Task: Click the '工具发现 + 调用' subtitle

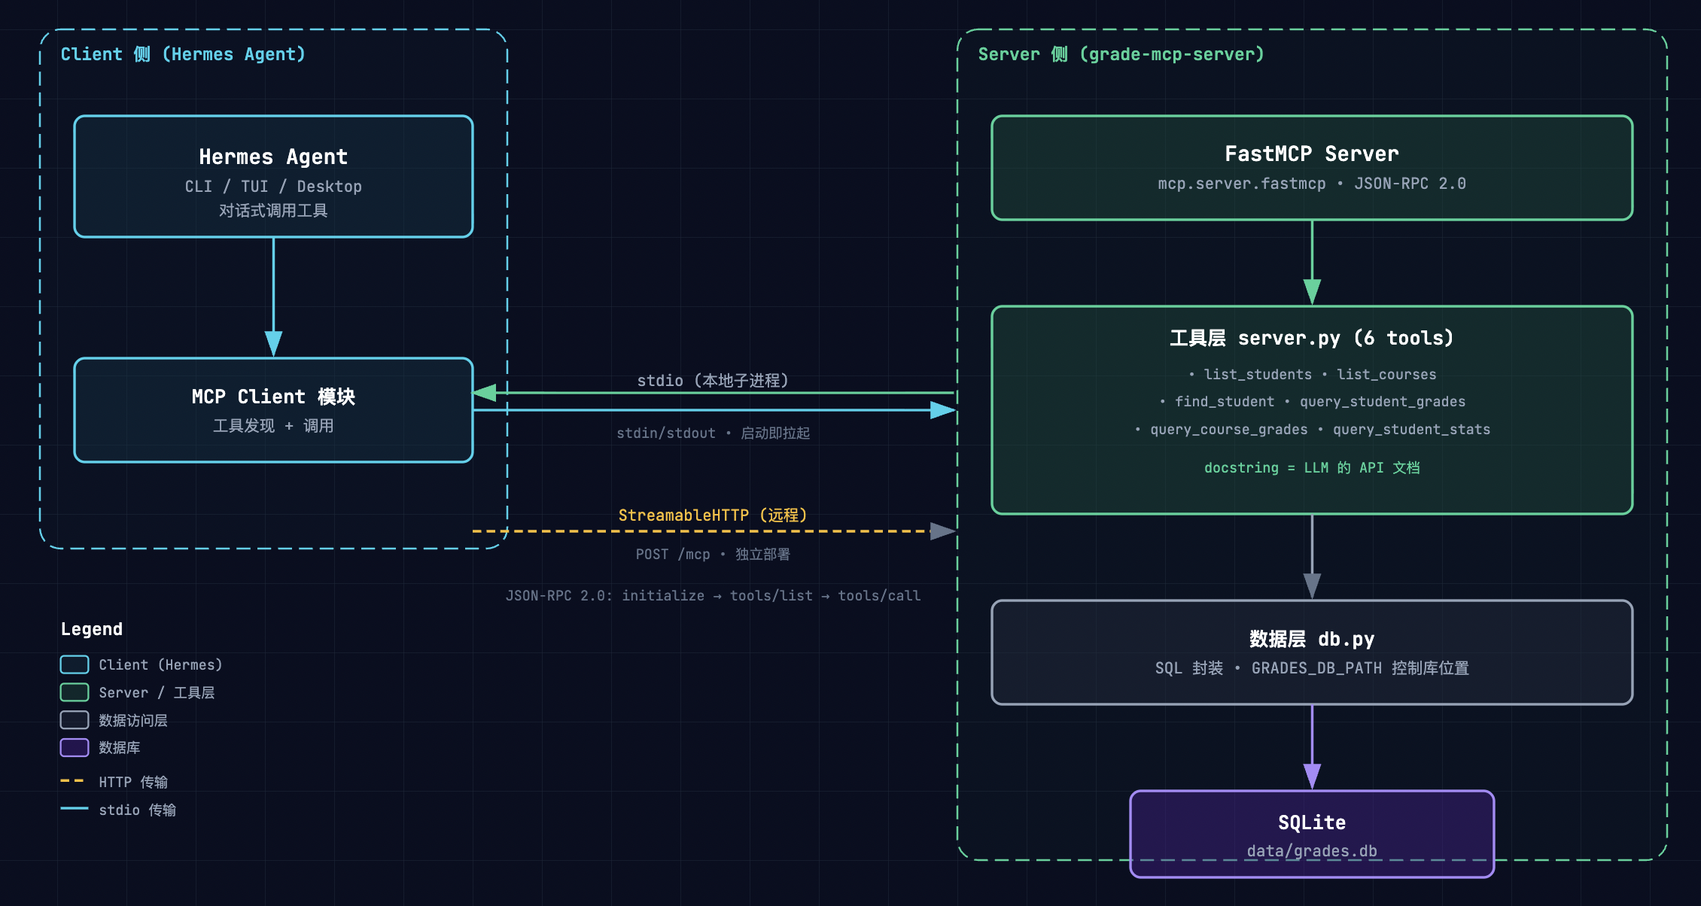Action: 273,426
